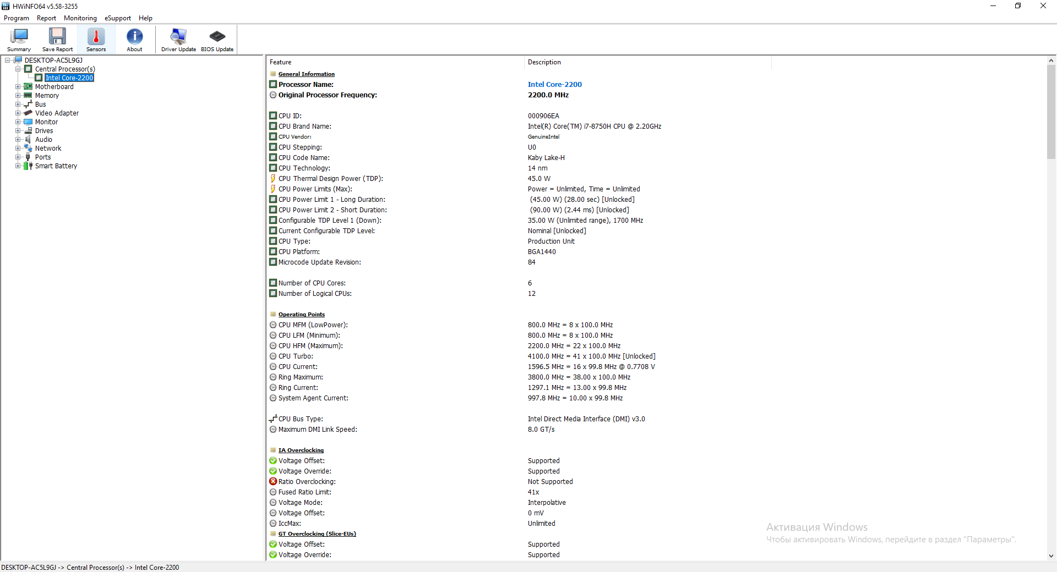Expand the Monitor tree node
The height and width of the screenshot is (572, 1057).
(x=18, y=122)
